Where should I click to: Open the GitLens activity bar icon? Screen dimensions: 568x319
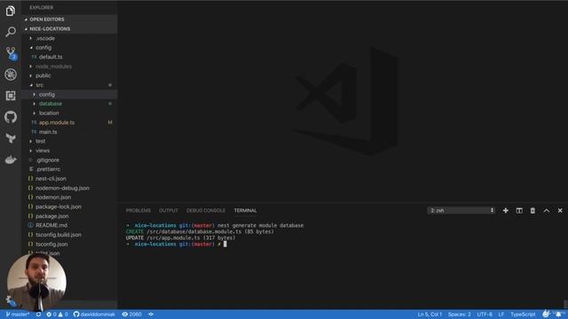click(11, 138)
